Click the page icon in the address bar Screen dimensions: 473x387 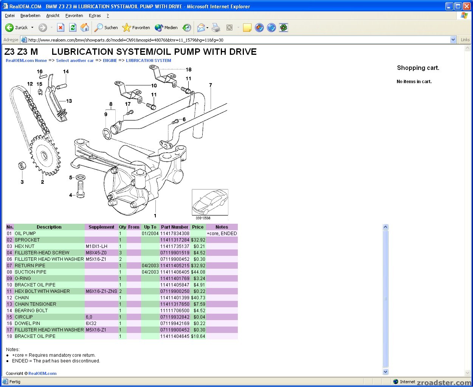coord(24,40)
